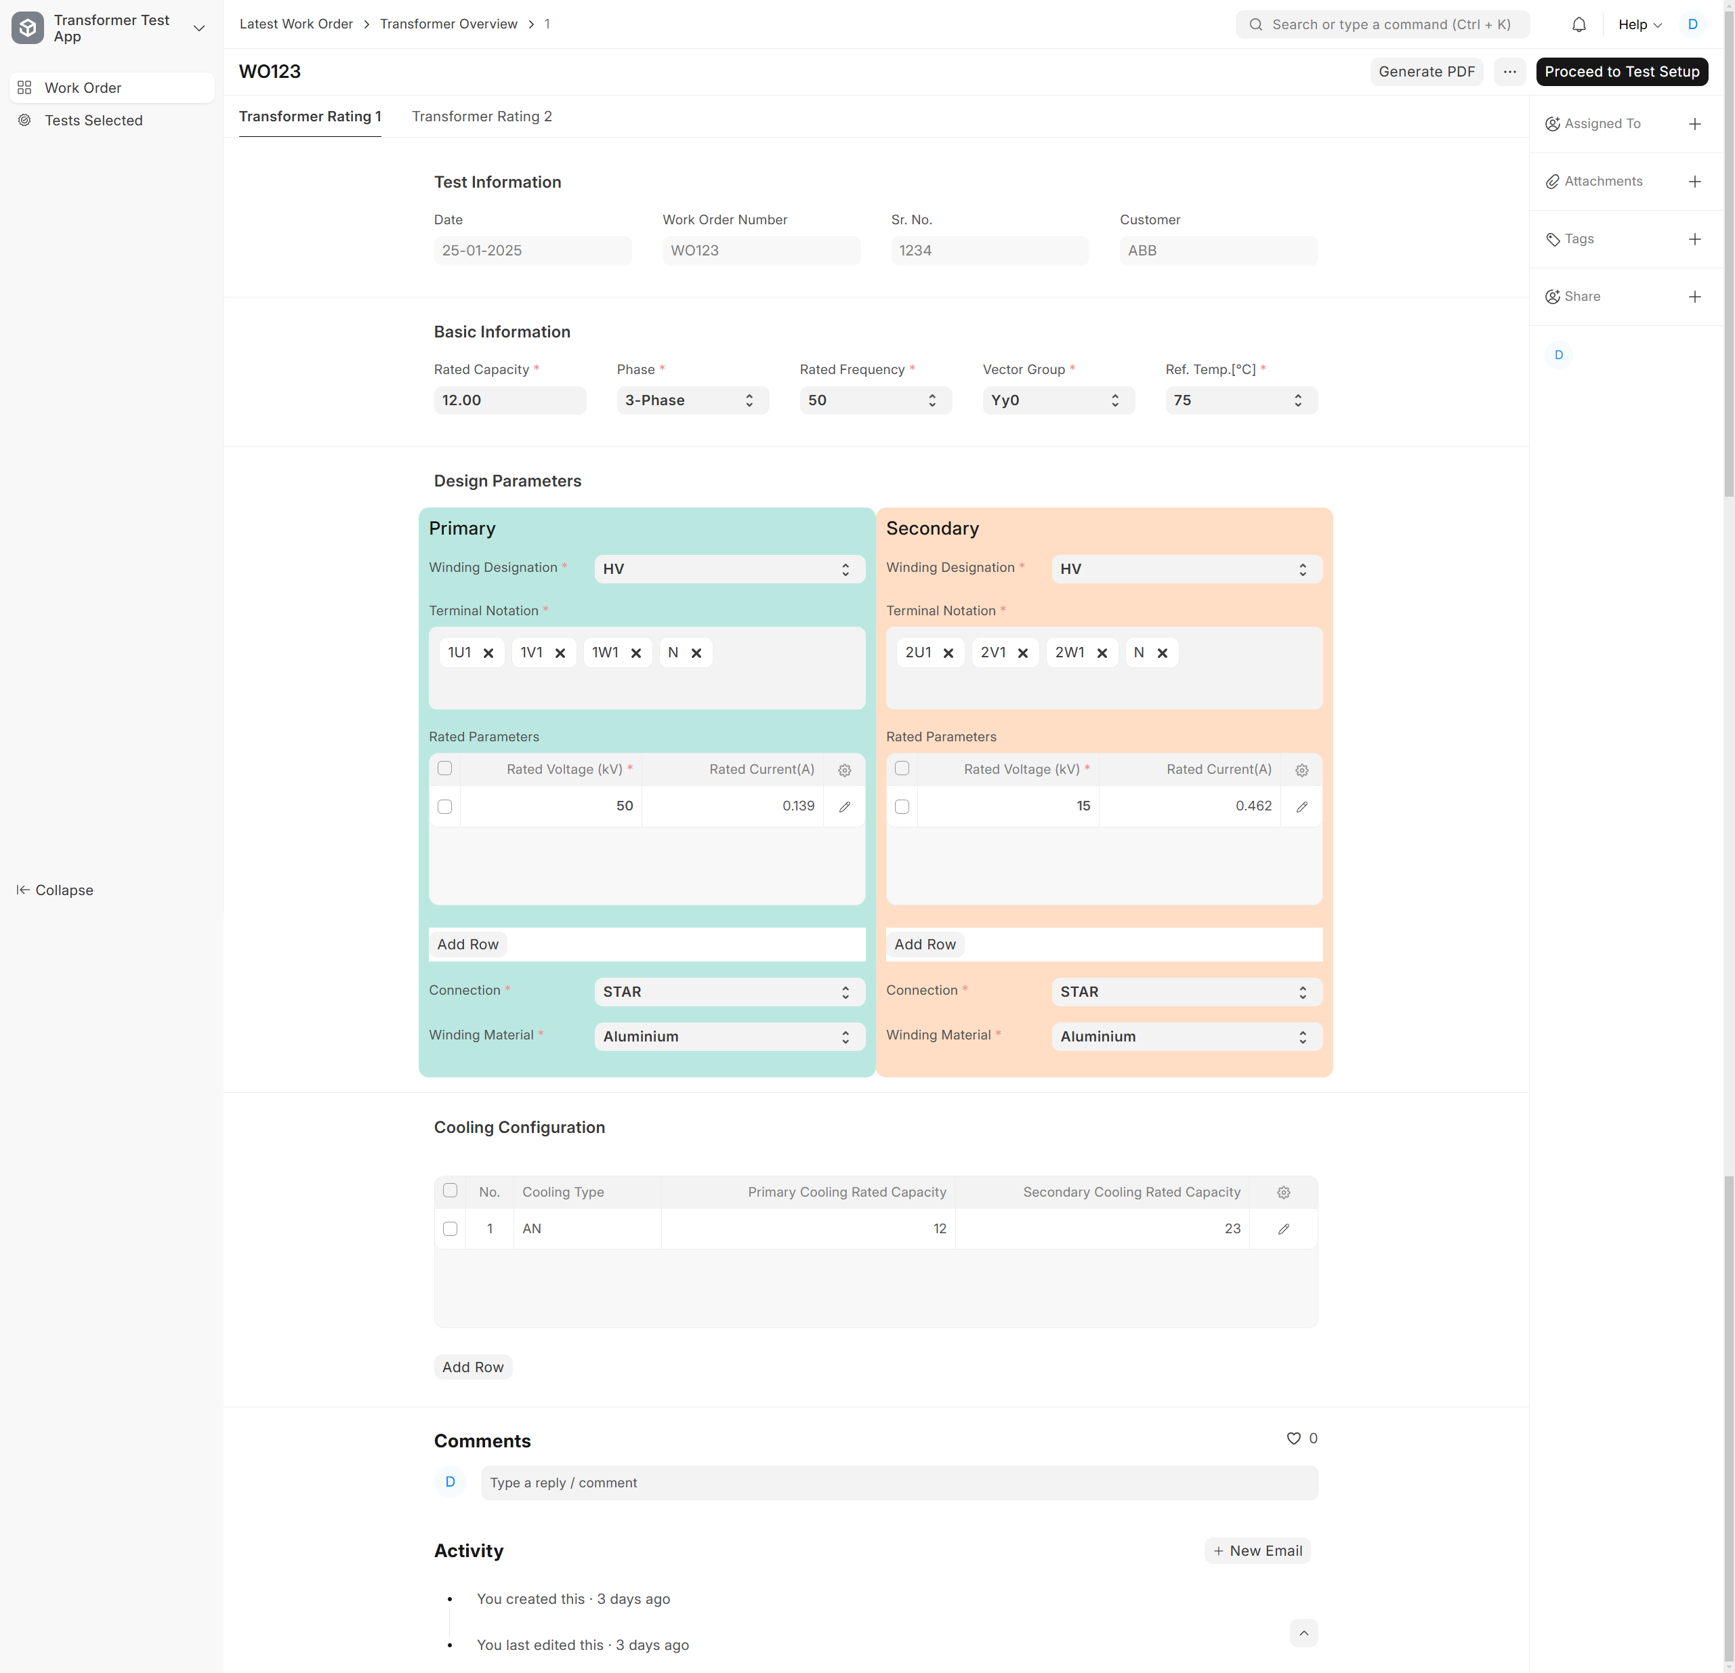Click Add Row under Primary rated parameters

pos(467,945)
